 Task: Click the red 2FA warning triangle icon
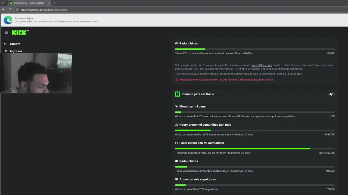click(x=177, y=80)
